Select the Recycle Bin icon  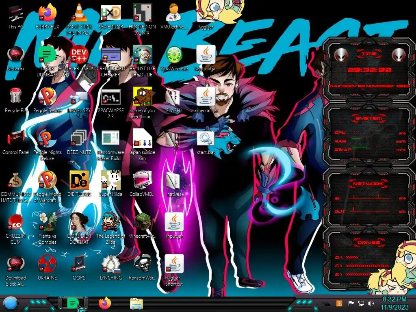point(15,100)
